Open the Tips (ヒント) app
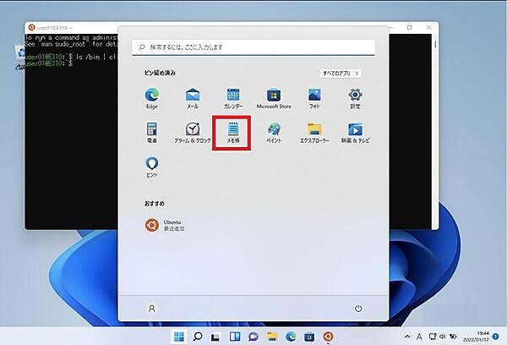The height and width of the screenshot is (345, 507). (151, 167)
